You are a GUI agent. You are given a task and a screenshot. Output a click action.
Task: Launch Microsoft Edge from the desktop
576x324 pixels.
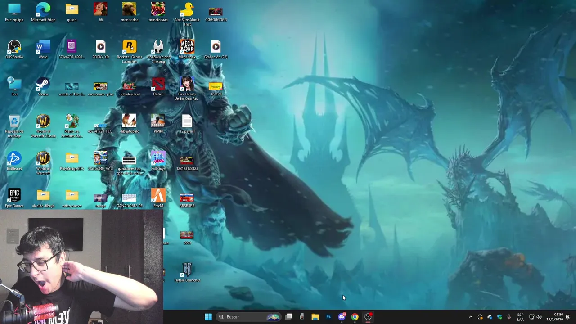pos(43,12)
